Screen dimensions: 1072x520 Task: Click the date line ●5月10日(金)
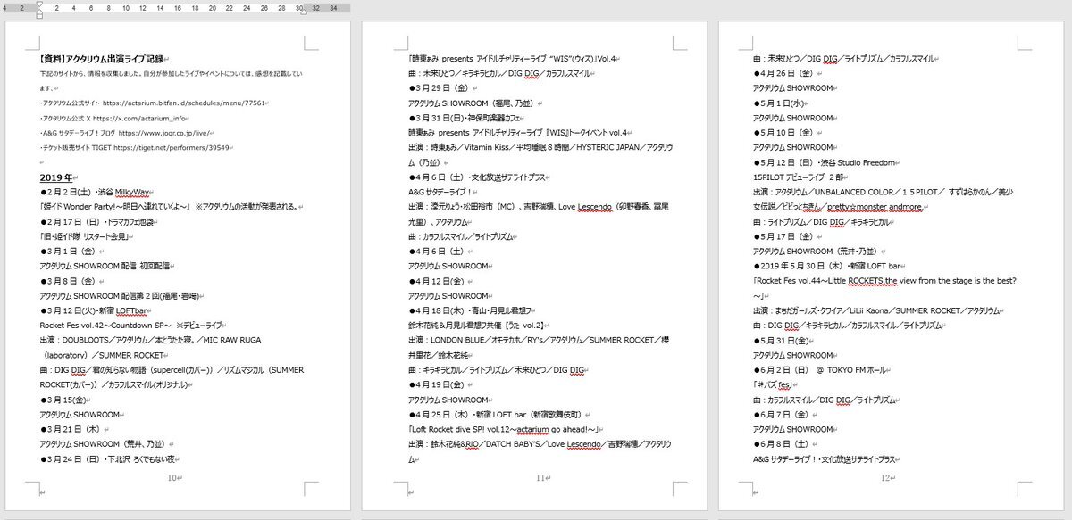(x=783, y=132)
